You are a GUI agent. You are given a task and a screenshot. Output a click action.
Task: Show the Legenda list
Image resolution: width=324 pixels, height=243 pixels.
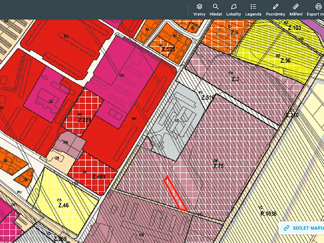coord(253,10)
